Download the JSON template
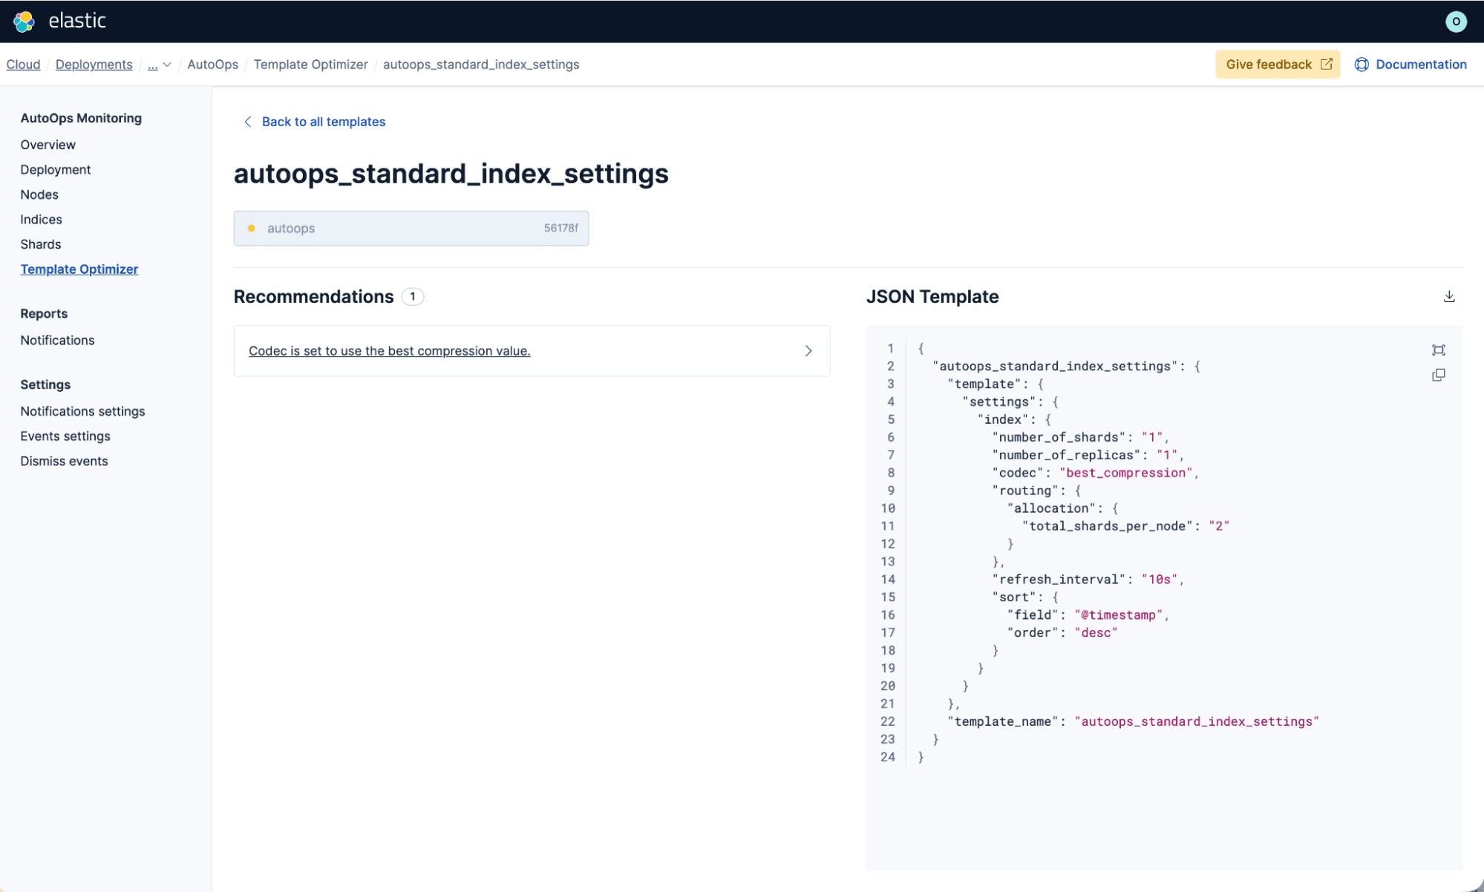 click(1449, 296)
